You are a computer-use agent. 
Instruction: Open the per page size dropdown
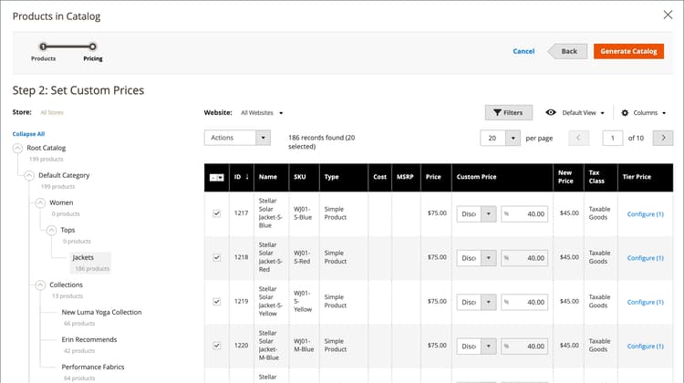[513, 138]
